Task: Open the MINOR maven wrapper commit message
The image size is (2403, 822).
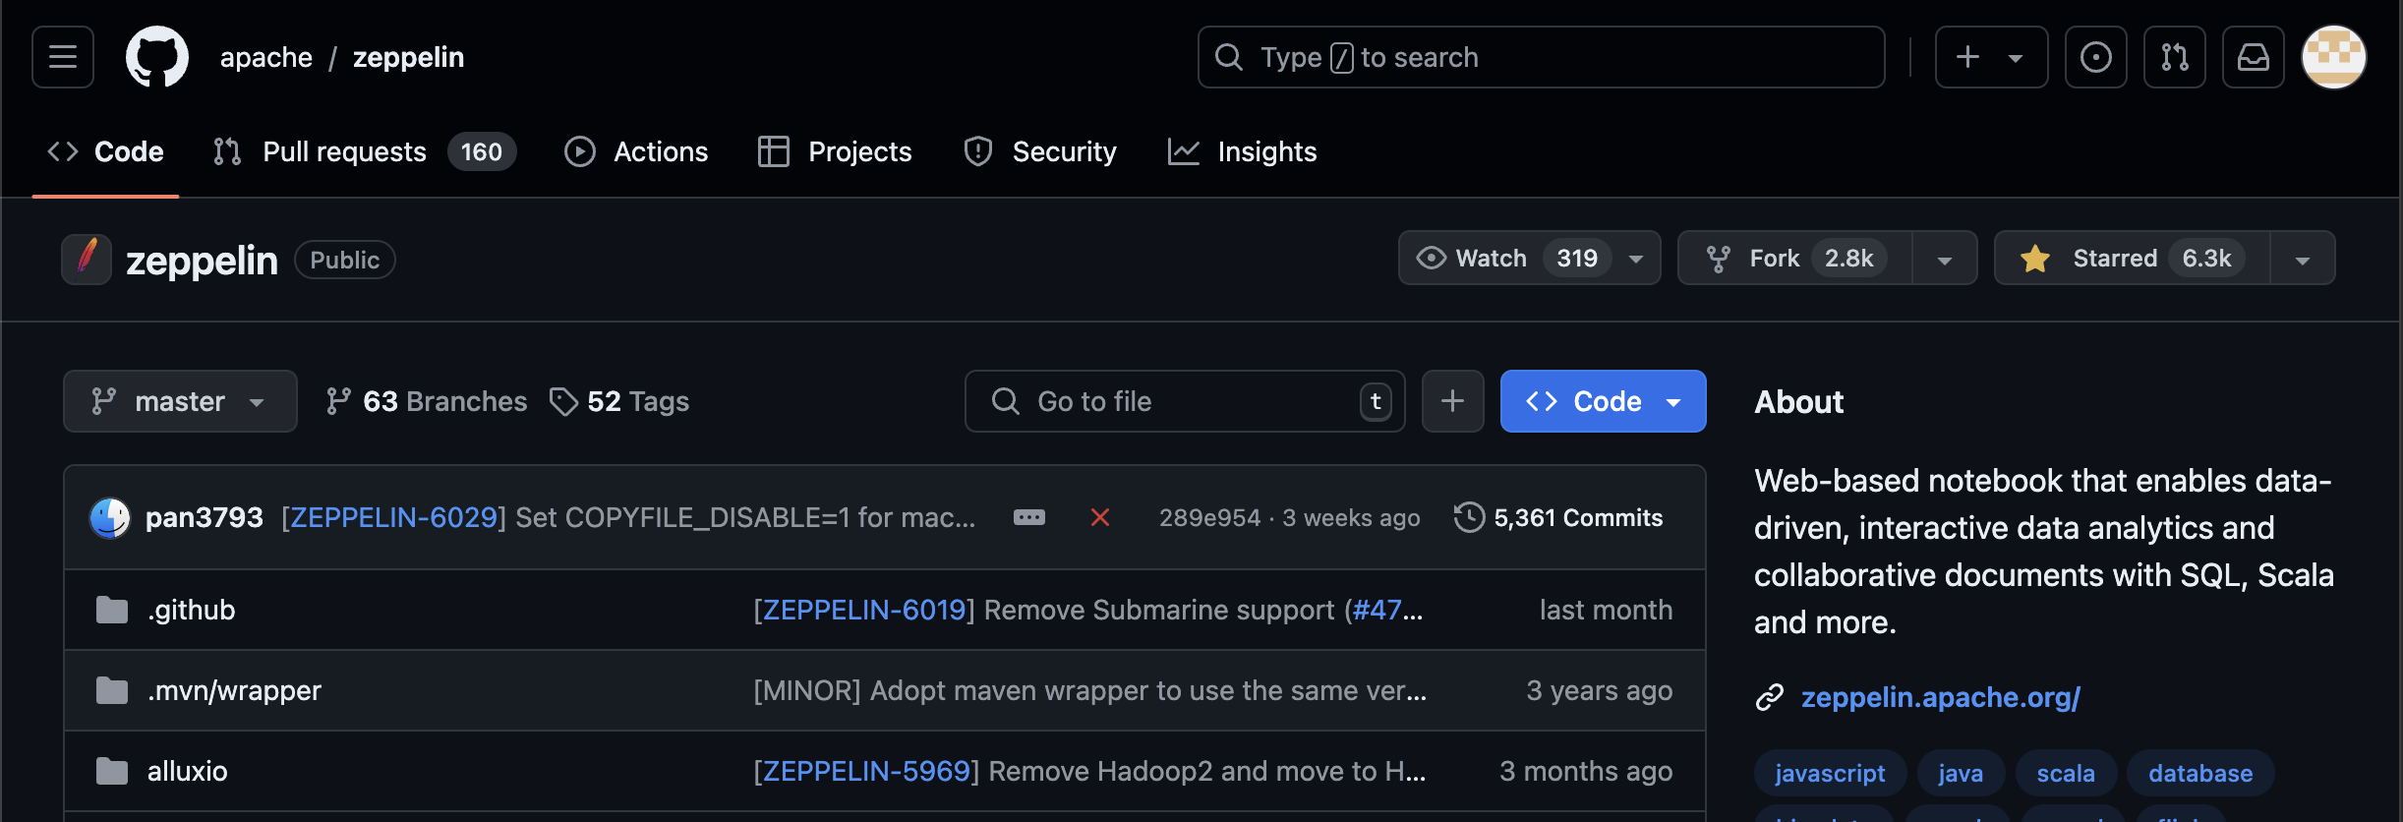Action: pos(1089,690)
